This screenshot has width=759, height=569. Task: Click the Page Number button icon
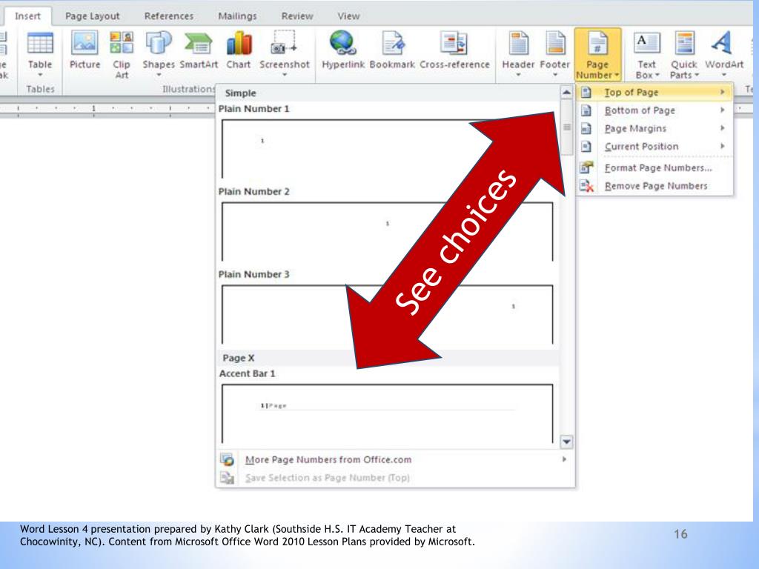[597, 43]
